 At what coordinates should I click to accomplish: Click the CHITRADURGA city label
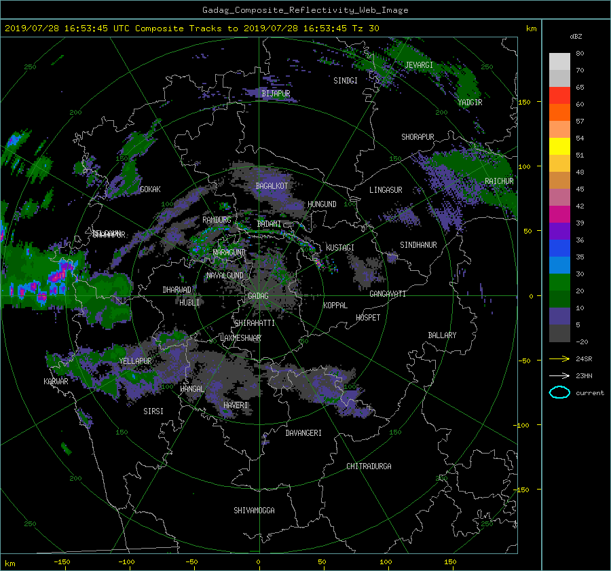369,466
